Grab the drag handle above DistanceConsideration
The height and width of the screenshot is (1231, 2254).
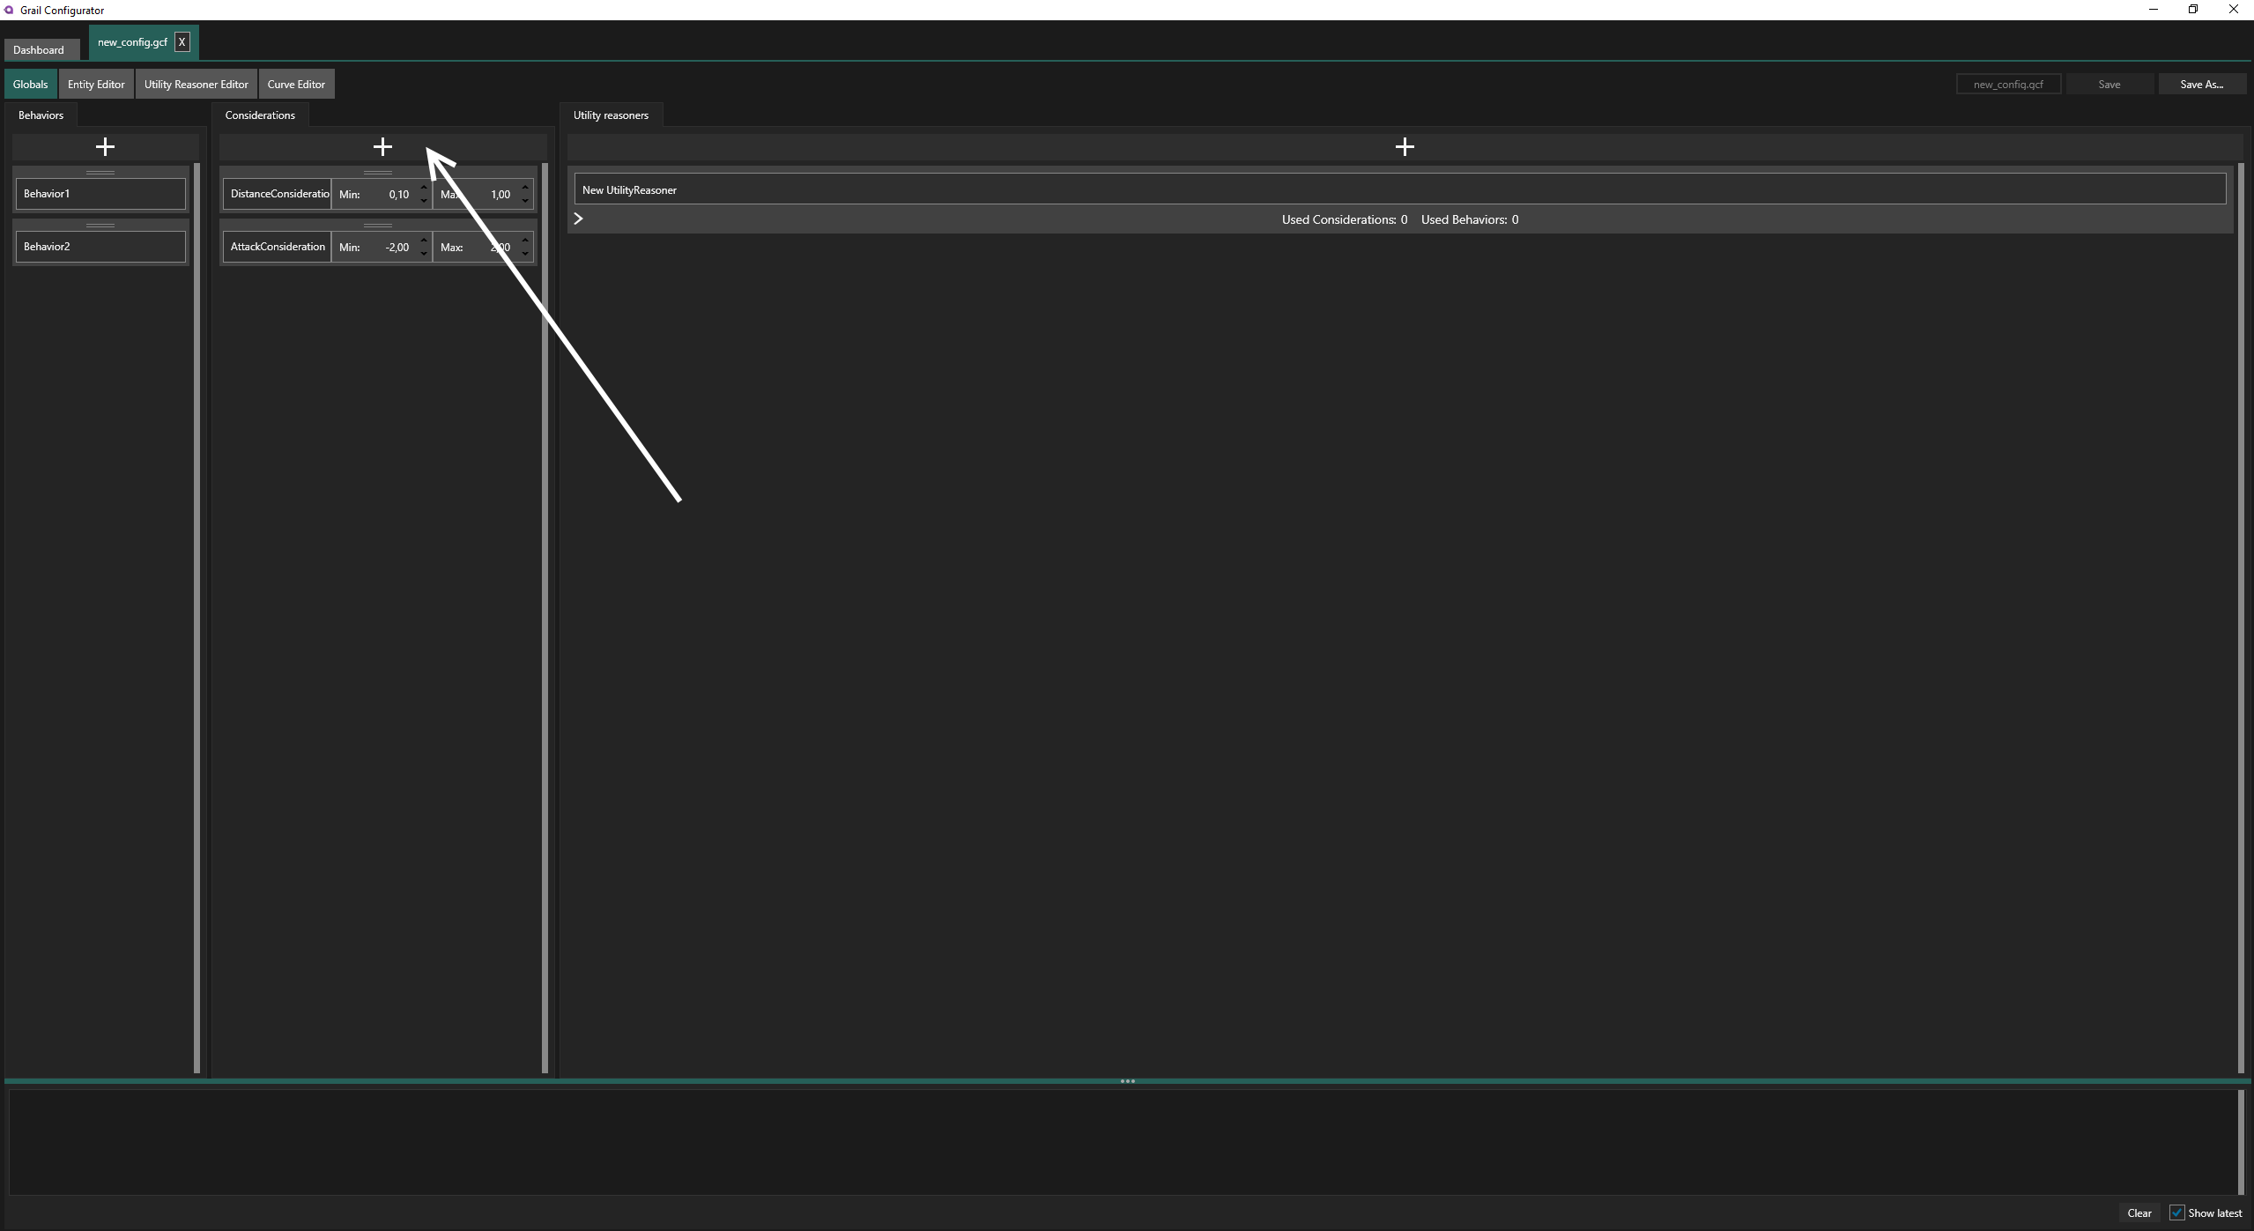[x=378, y=172]
